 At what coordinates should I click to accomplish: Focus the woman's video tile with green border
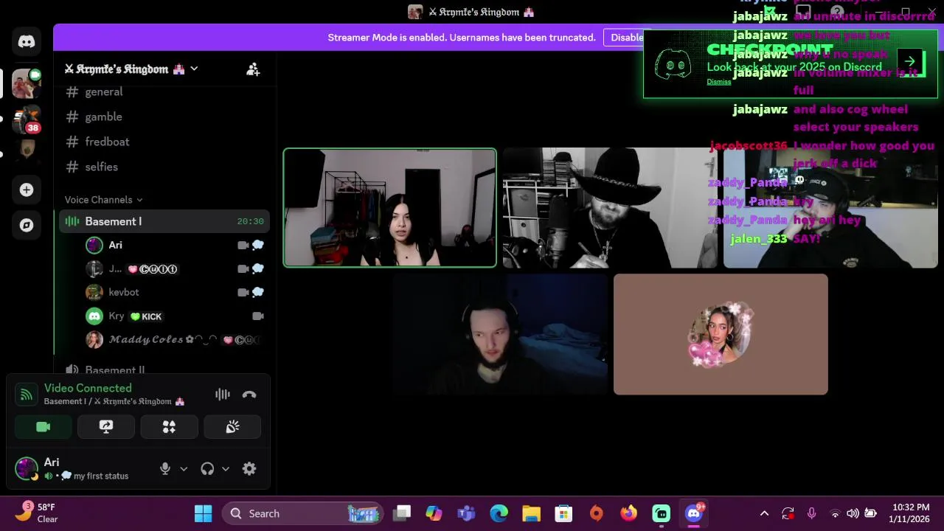tap(390, 208)
